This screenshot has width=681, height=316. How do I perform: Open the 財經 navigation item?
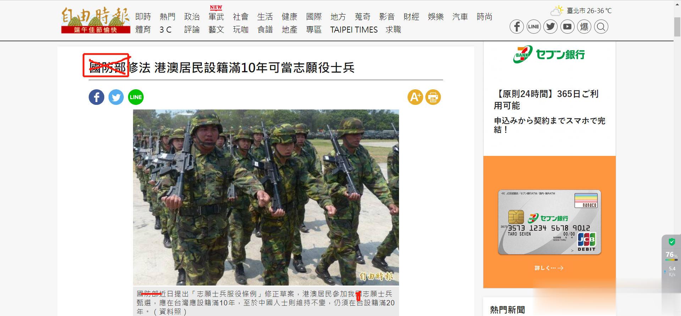[x=411, y=16]
